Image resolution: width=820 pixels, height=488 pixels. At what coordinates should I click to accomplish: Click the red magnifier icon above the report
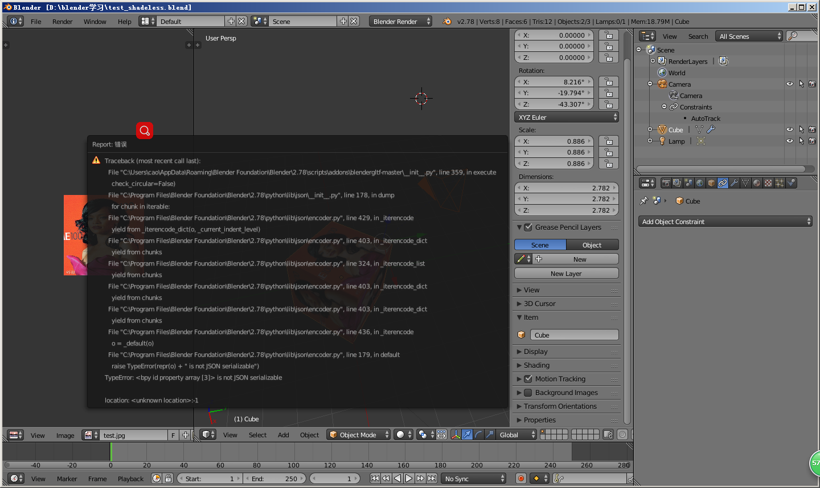coord(145,131)
